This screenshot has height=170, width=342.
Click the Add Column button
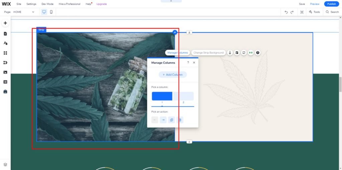pyautogui.click(x=173, y=75)
